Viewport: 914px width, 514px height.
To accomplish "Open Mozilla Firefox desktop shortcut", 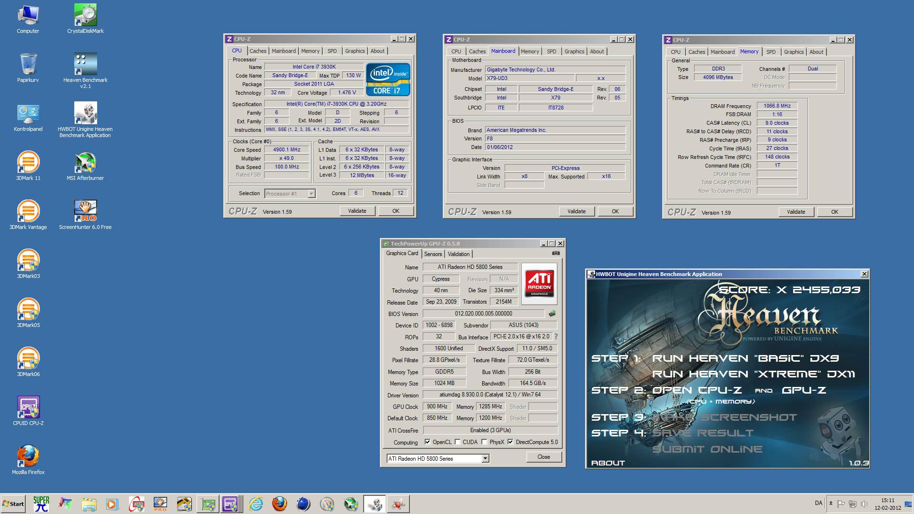I will 28,460.
